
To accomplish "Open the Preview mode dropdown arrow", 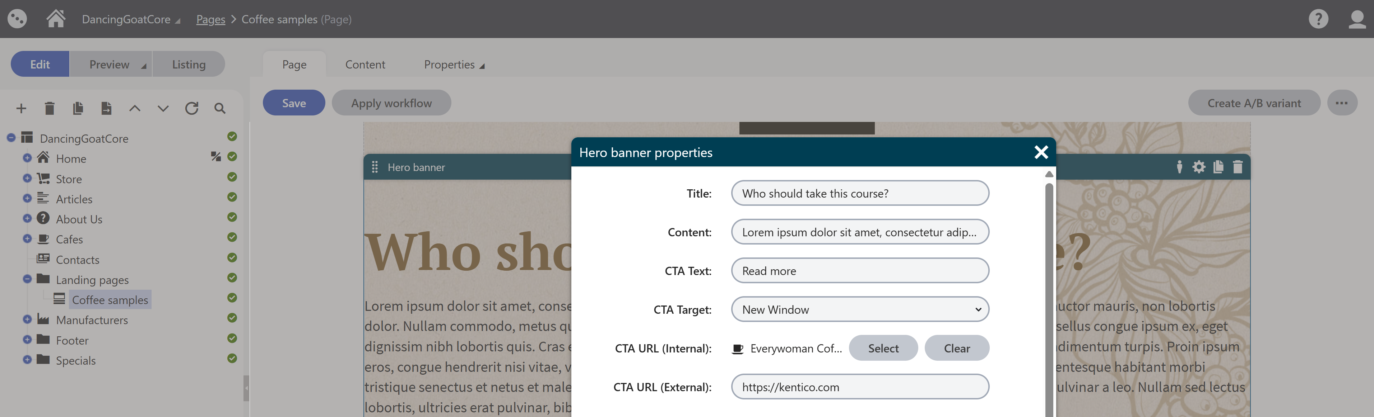I will click(143, 66).
